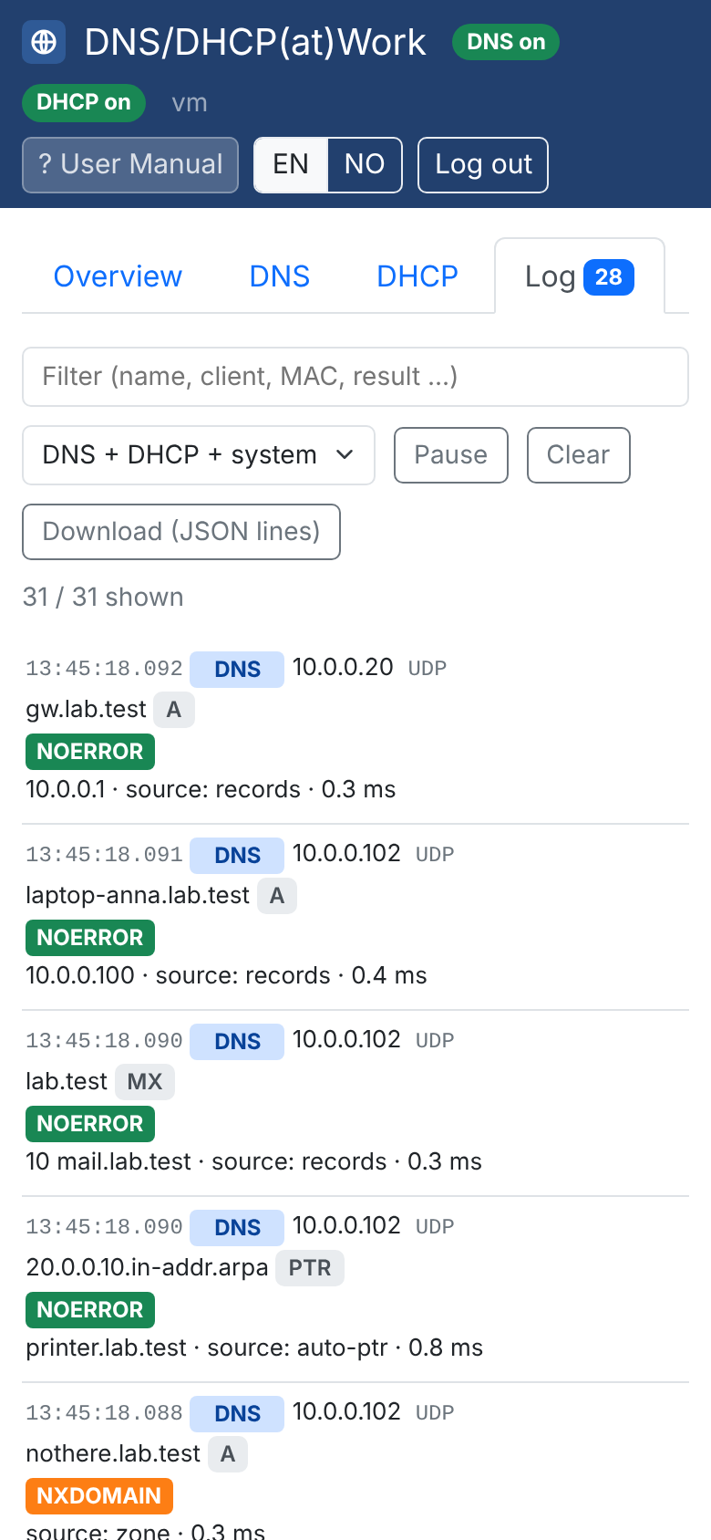Switch language to NO
Image resolution: width=711 pixels, height=1540 pixels.
365,165
